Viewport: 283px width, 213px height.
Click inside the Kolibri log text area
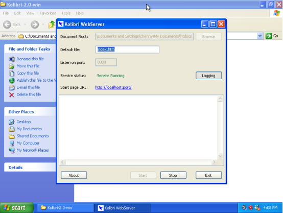coord(138,127)
